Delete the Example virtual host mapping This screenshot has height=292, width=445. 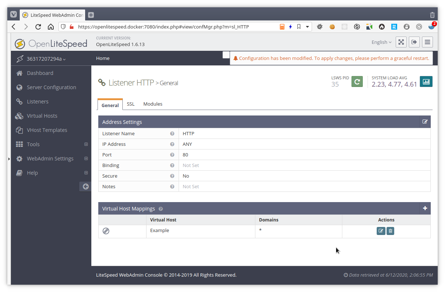click(390, 231)
